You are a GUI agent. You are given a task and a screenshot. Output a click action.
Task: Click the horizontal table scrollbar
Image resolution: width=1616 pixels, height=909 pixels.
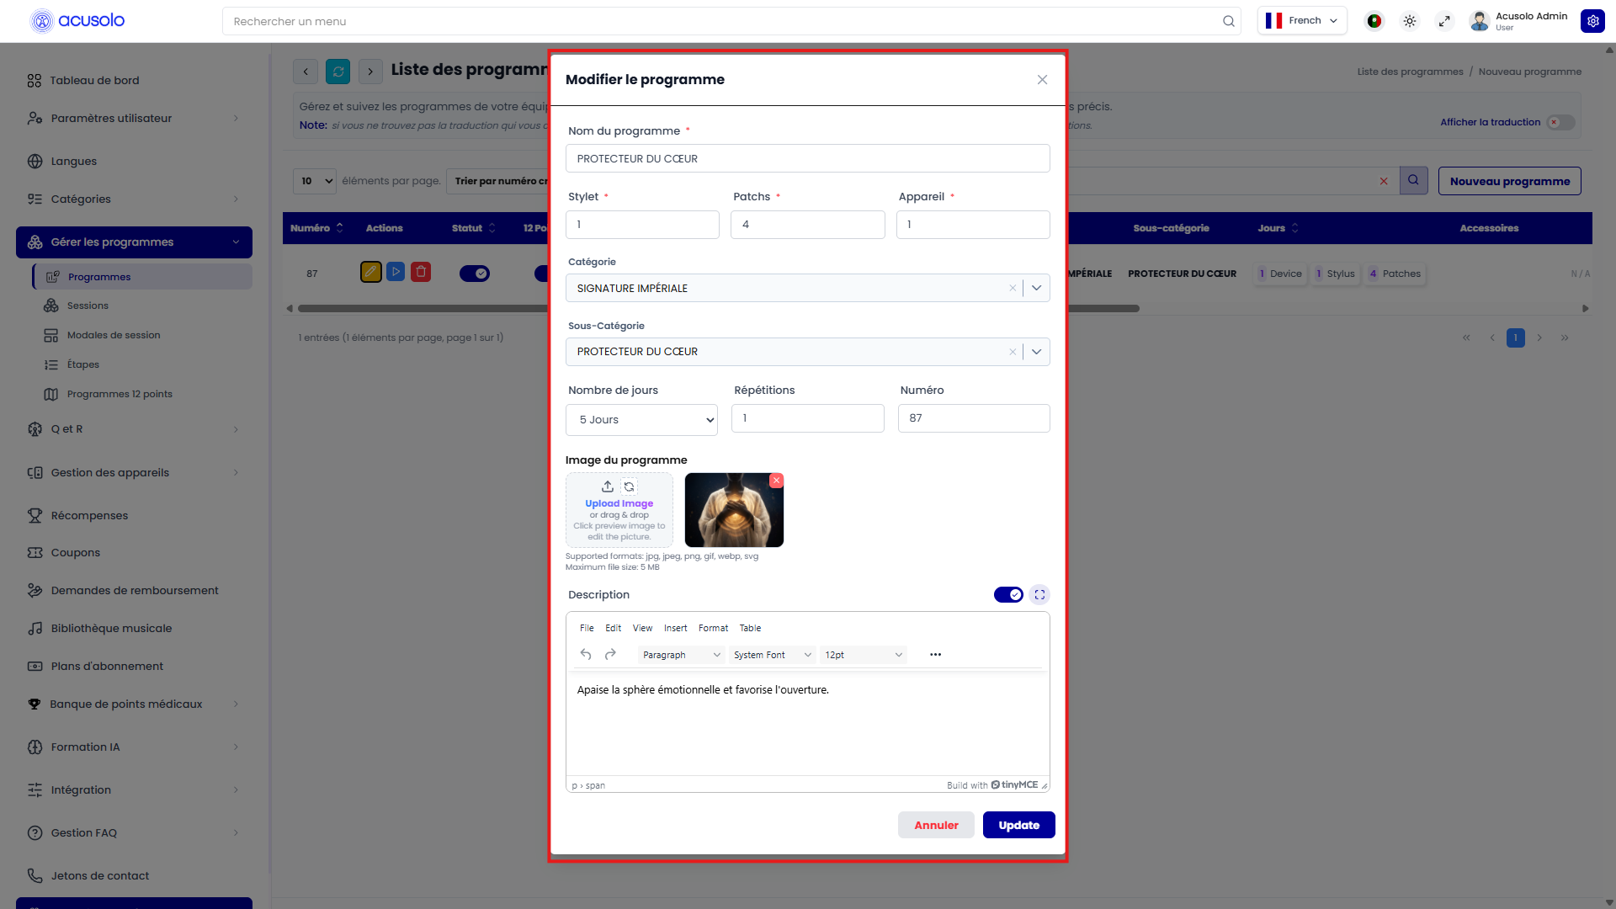click(718, 309)
